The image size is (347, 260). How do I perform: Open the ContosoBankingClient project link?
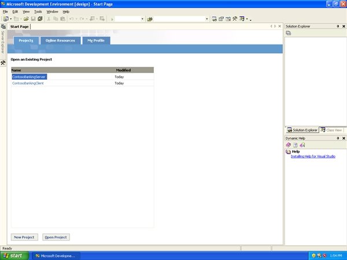pyautogui.click(x=28, y=83)
